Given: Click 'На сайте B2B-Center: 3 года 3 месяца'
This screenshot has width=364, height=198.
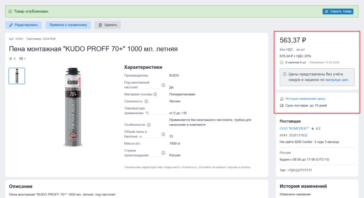Looking at the screenshot, I should pyautogui.click(x=309, y=142).
